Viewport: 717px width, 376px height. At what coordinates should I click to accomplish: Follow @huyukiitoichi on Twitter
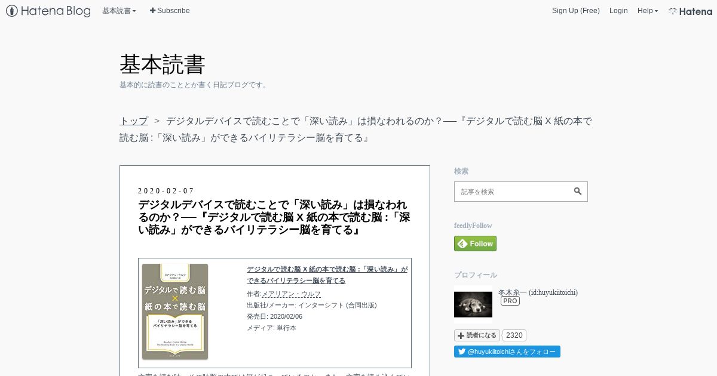pos(507,352)
